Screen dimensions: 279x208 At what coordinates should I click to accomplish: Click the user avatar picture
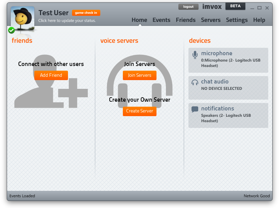pos(23,18)
